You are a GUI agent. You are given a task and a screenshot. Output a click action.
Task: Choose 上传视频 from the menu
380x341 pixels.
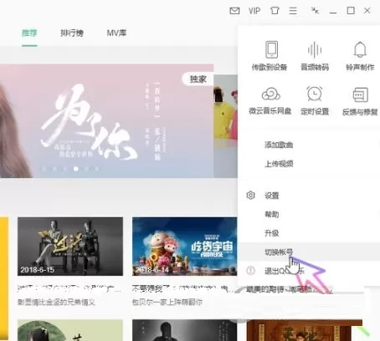279,164
